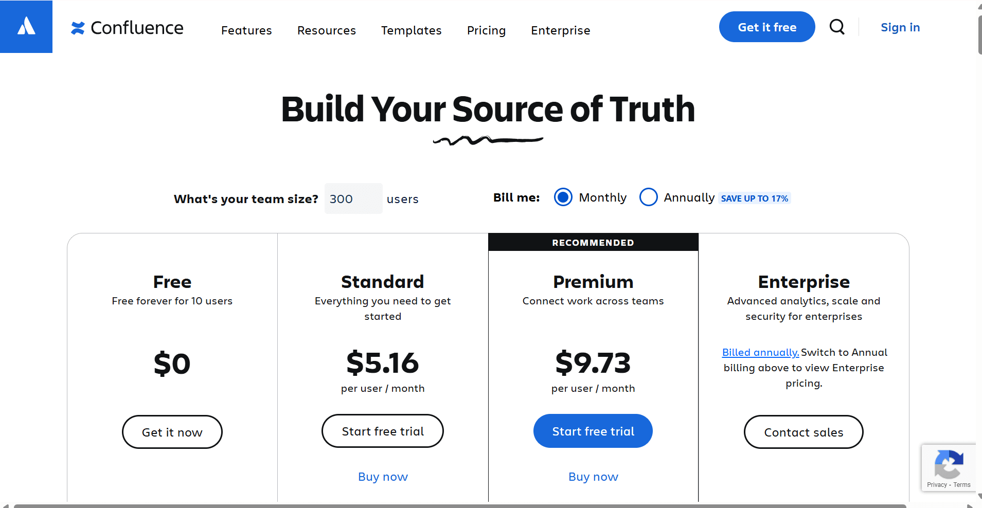The height and width of the screenshot is (508, 982).
Task: Open the Enterprise menu
Action: (x=560, y=30)
